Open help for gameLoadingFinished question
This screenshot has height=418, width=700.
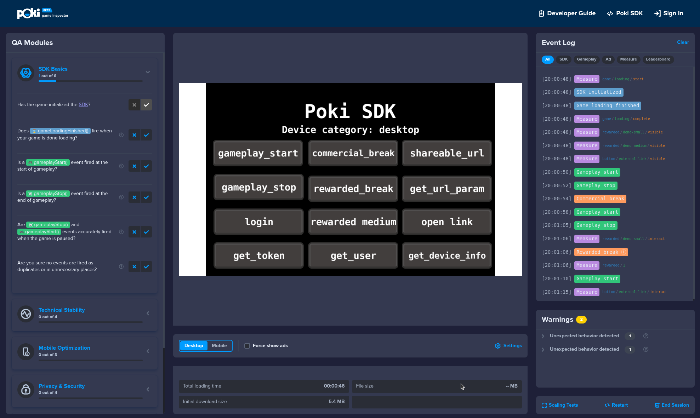click(x=121, y=135)
